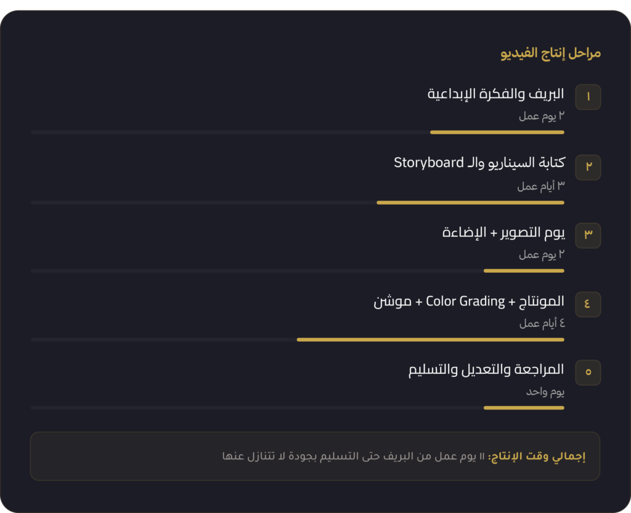Click the step ٢ number badge

click(x=588, y=168)
